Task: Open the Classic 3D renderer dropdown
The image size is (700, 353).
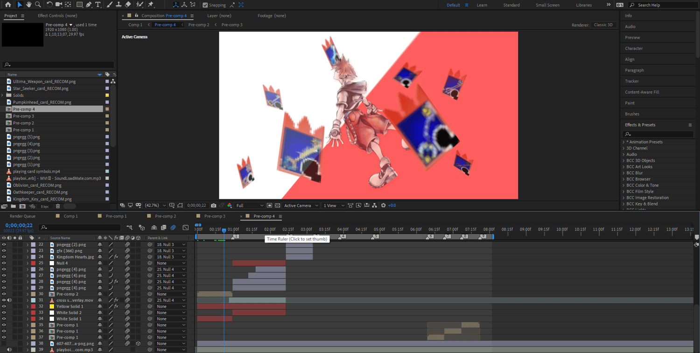Action: tap(603, 25)
